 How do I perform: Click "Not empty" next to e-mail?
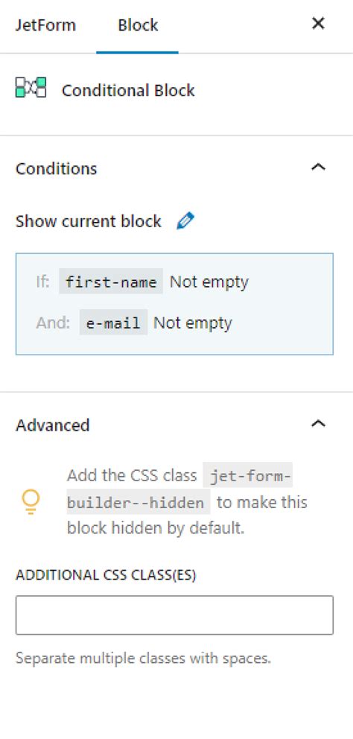[193, 323]
